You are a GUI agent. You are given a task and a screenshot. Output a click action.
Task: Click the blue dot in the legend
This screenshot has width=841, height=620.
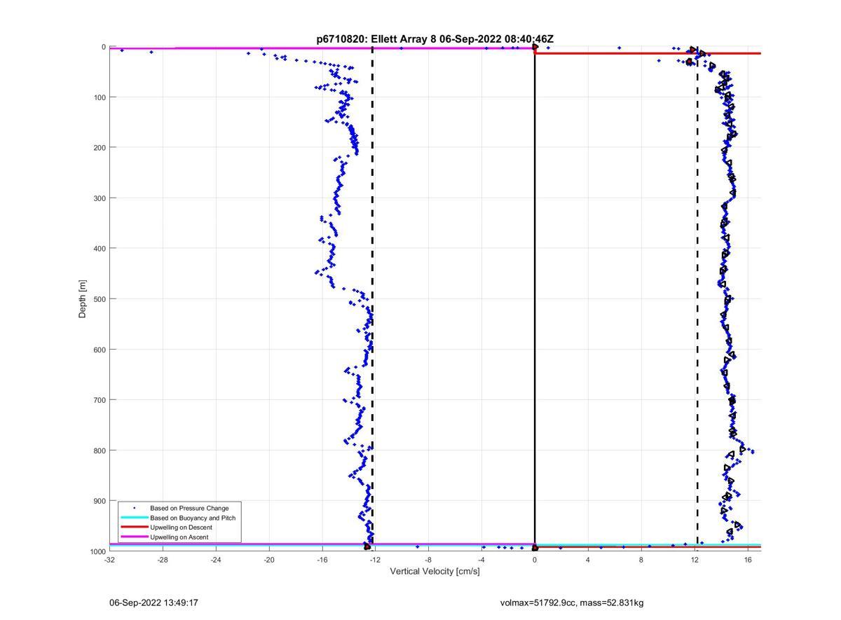(134, 508)
